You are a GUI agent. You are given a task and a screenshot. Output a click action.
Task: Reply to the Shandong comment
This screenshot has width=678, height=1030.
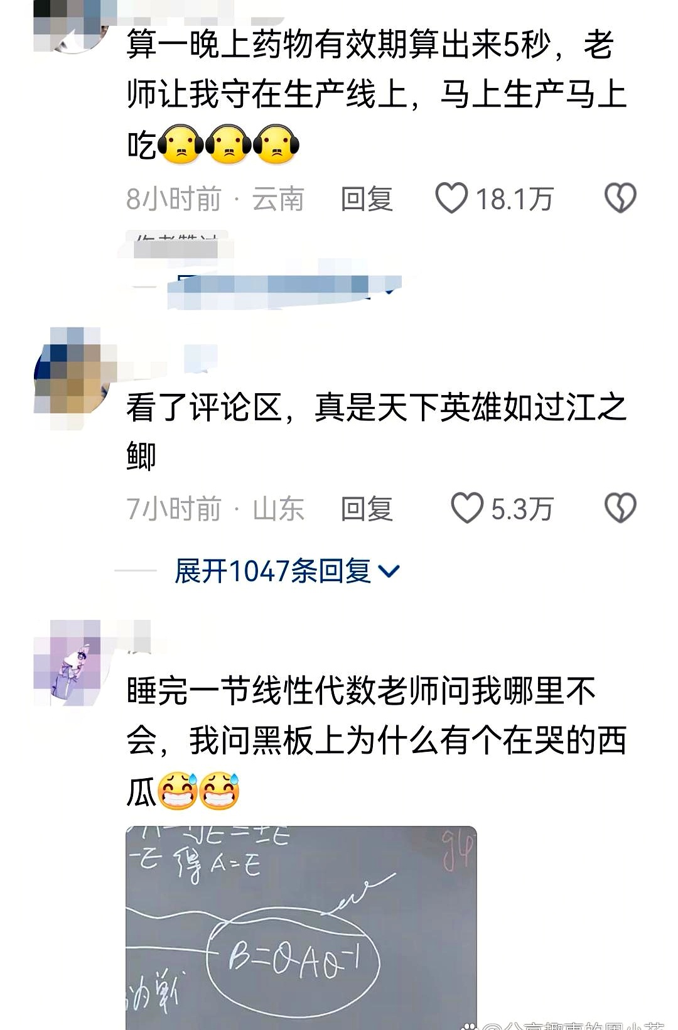pos(367,509)
